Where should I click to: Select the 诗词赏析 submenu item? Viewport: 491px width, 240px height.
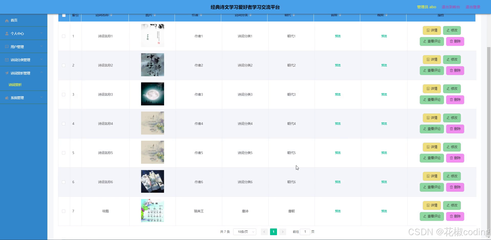(15, 85)
